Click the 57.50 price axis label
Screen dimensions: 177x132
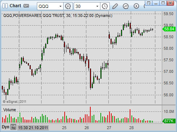[x=168, y=60]
